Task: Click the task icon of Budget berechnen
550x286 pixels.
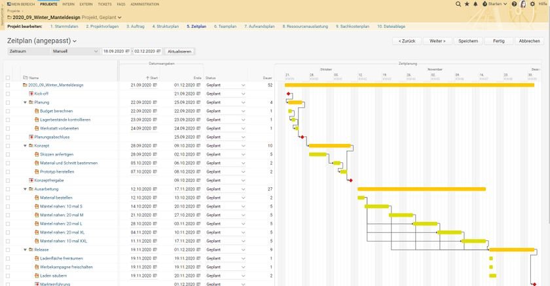Action: coord(37,111)
